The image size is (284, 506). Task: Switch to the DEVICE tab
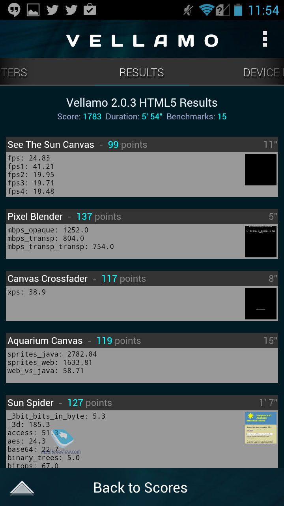(261, 72)
